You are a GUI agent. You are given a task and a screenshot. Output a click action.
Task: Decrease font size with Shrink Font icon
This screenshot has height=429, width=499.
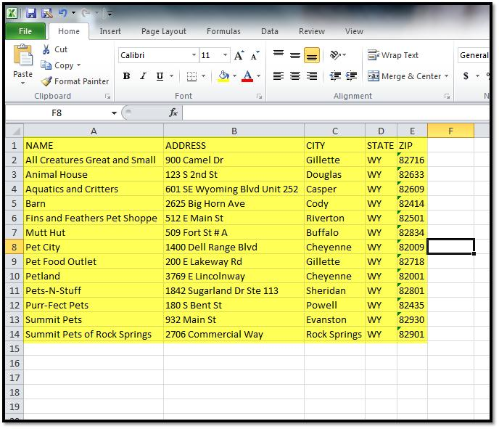[255, 55]
